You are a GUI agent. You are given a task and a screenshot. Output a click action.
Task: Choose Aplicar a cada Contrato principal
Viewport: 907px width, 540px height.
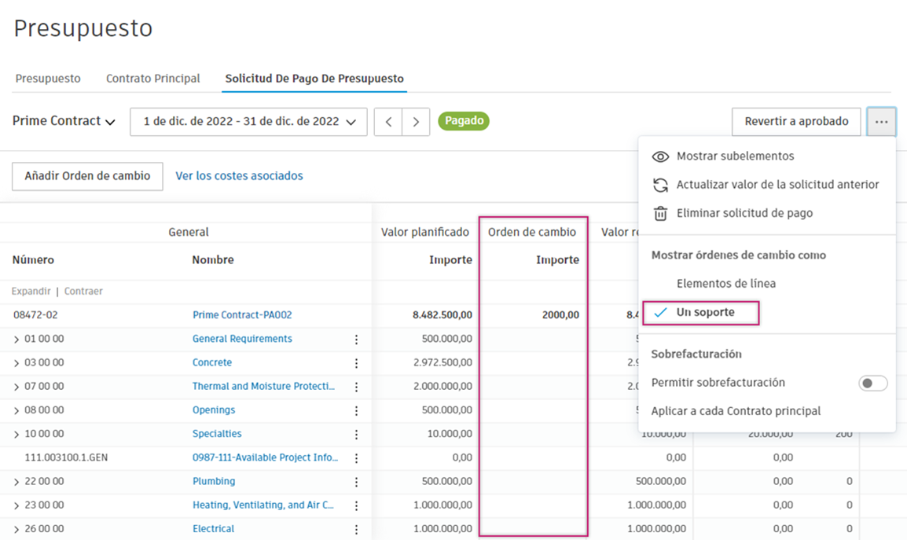coord(736,411)
